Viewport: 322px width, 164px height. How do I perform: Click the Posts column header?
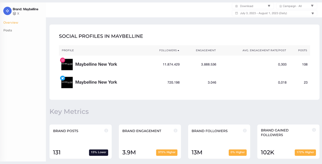[x=303, y=50]
